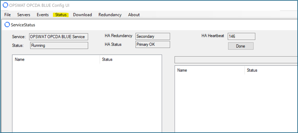
Task: Click the Status column header in right list
Action: point(271,70)
